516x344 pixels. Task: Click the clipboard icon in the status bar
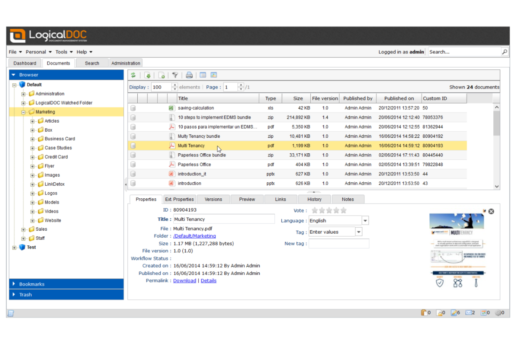click(x=424, y=313)
